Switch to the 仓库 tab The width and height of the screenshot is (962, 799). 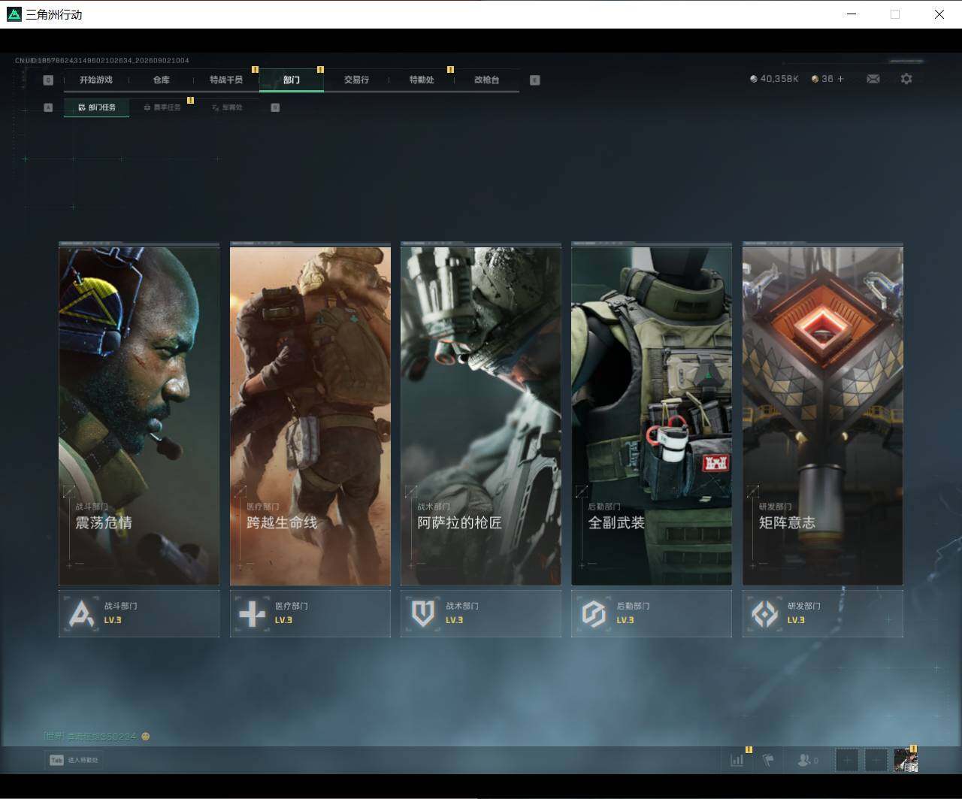162,80
